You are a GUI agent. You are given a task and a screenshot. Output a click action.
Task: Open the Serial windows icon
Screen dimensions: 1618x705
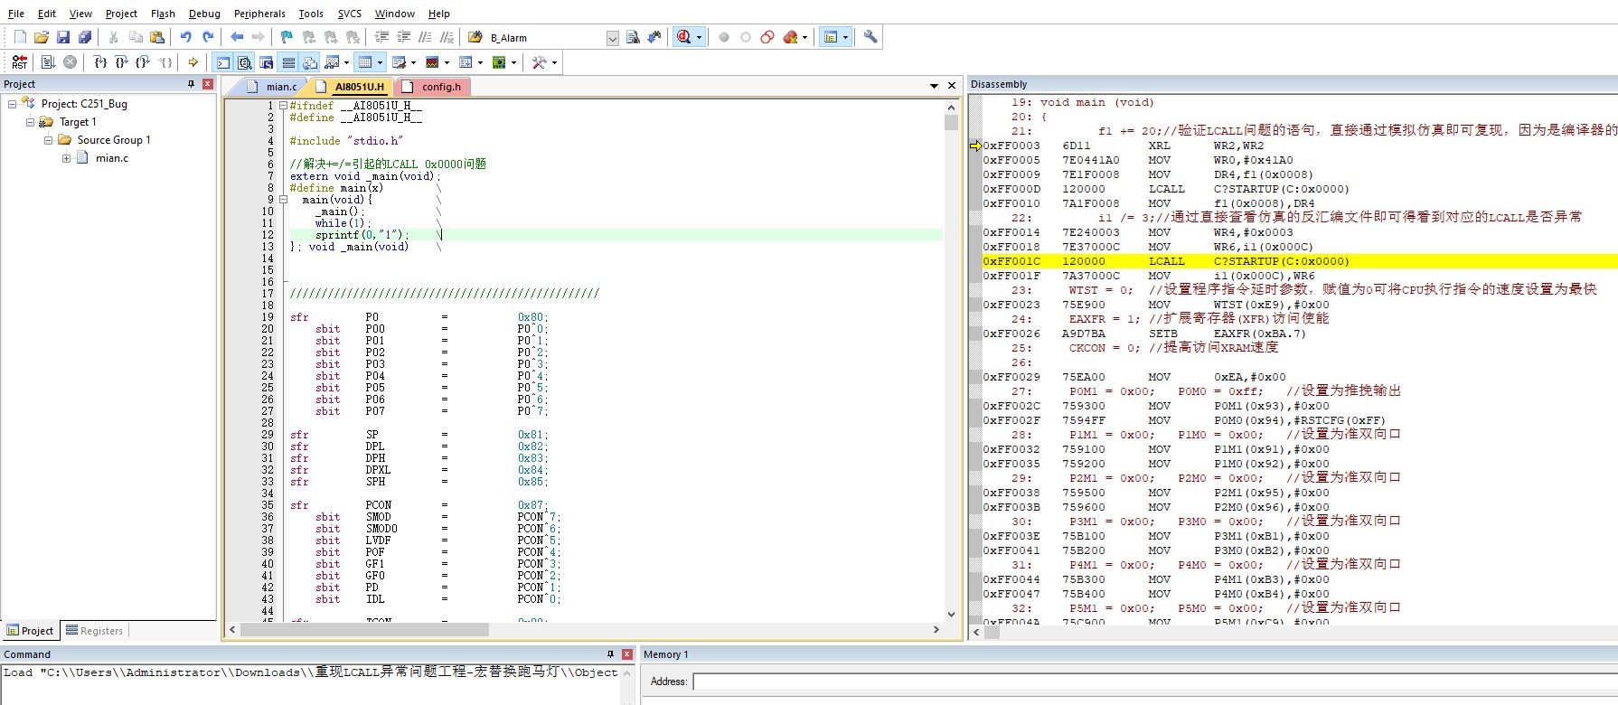point(399,61)
